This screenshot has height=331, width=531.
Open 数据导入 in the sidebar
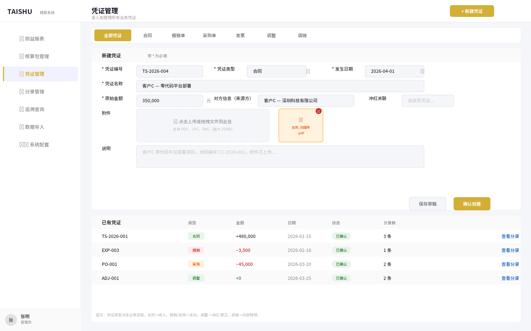pyautogui.click(x=41, y=127)
